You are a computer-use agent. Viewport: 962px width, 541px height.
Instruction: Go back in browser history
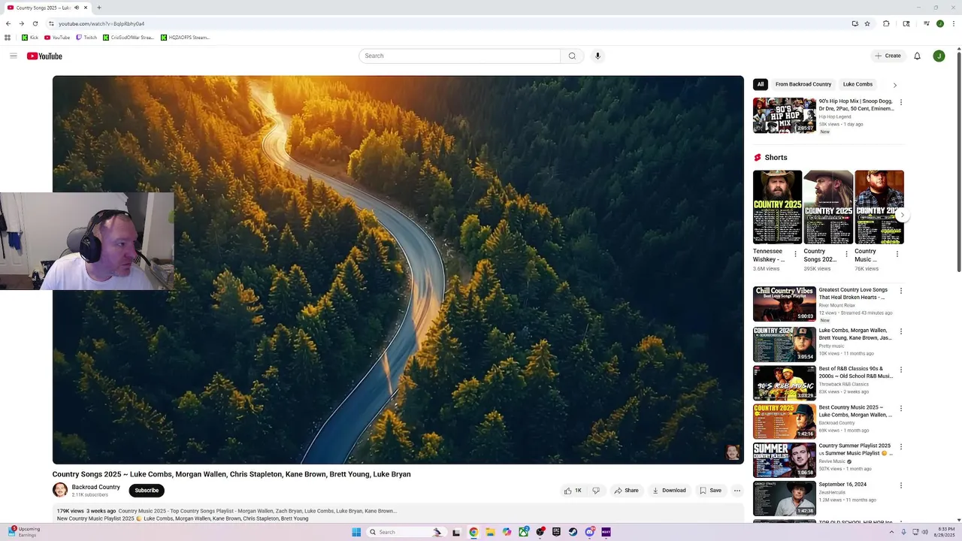(8, 23)
